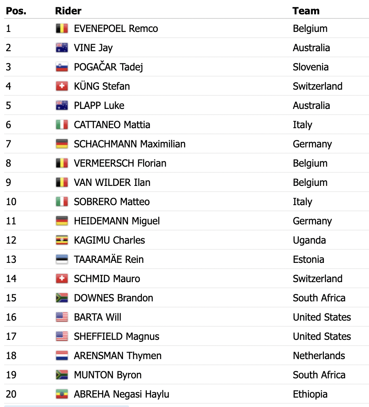Click the German flag next to SCHACHMANN Maximilian
This screenshot has width=369, height=407.
click(x=62, y=144)
